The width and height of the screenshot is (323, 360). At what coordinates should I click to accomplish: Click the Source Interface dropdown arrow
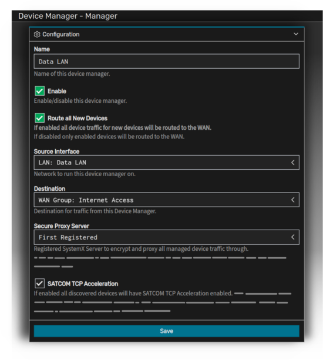coord(292,163)
